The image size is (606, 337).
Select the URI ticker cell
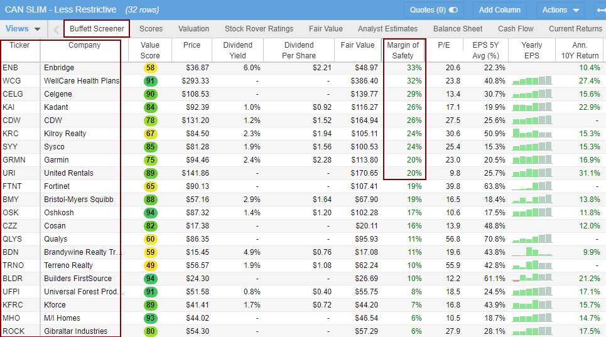pyautogui.click(x=9, y=173)
